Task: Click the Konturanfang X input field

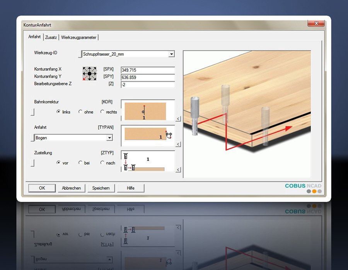Action: [148, 70]
